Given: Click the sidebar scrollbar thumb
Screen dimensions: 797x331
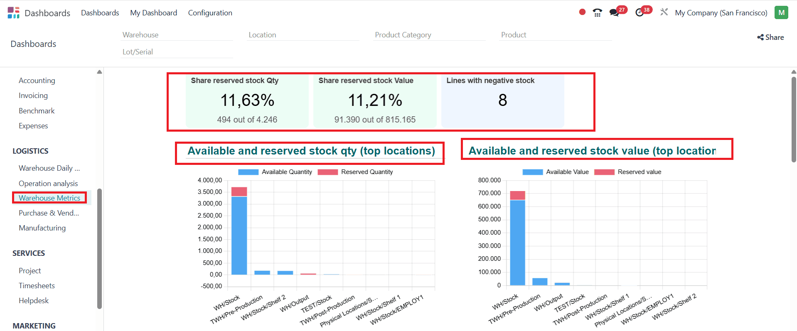Looking at the screenshot, I should point(99,249).
